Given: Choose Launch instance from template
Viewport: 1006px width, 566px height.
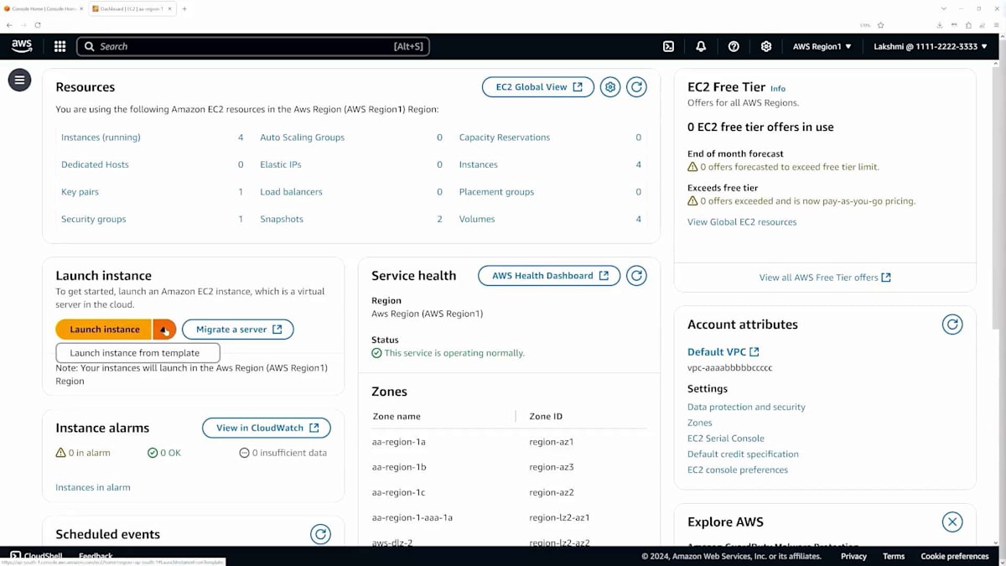Looking at the screenshot, I should [138, 353].
